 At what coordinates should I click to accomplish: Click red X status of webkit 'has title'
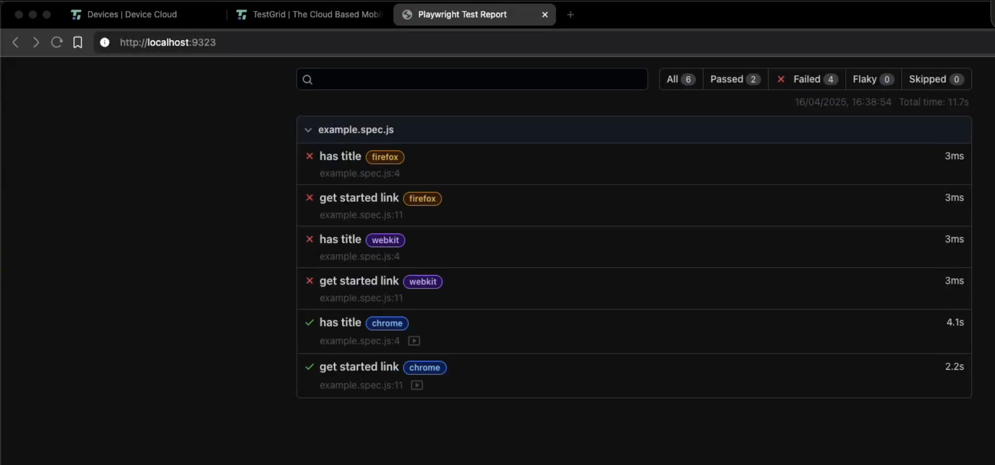(x=309, y=239)
